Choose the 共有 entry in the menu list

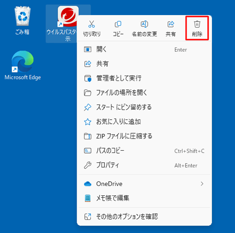click(x=144, y=64)
